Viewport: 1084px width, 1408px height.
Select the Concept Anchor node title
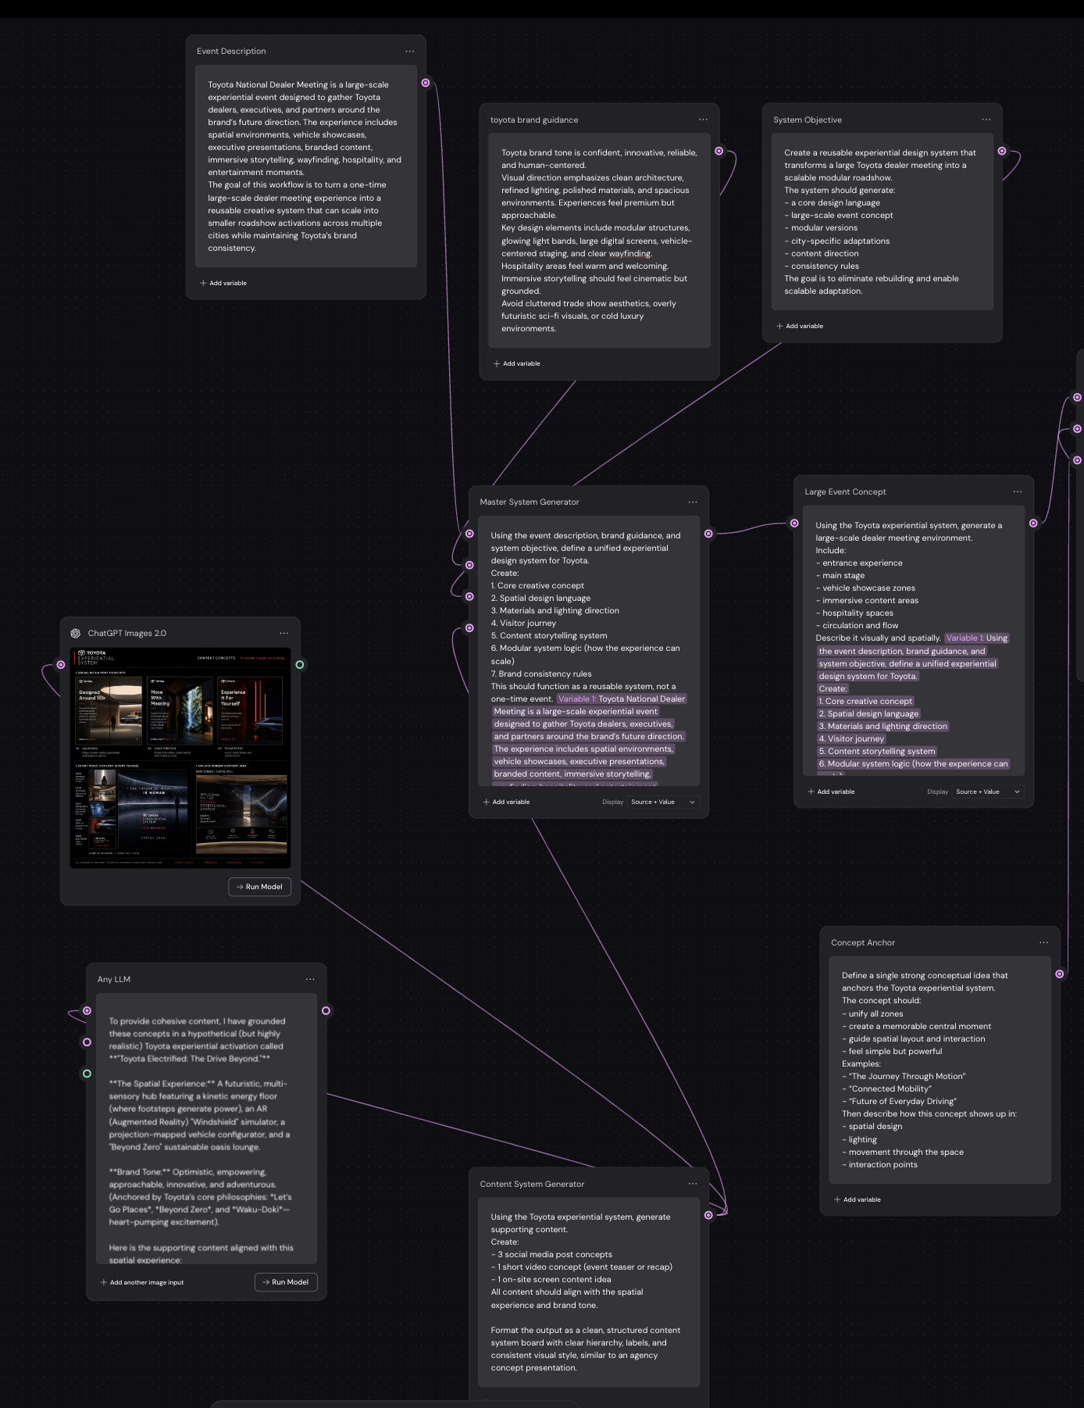(x=863, y=943)
